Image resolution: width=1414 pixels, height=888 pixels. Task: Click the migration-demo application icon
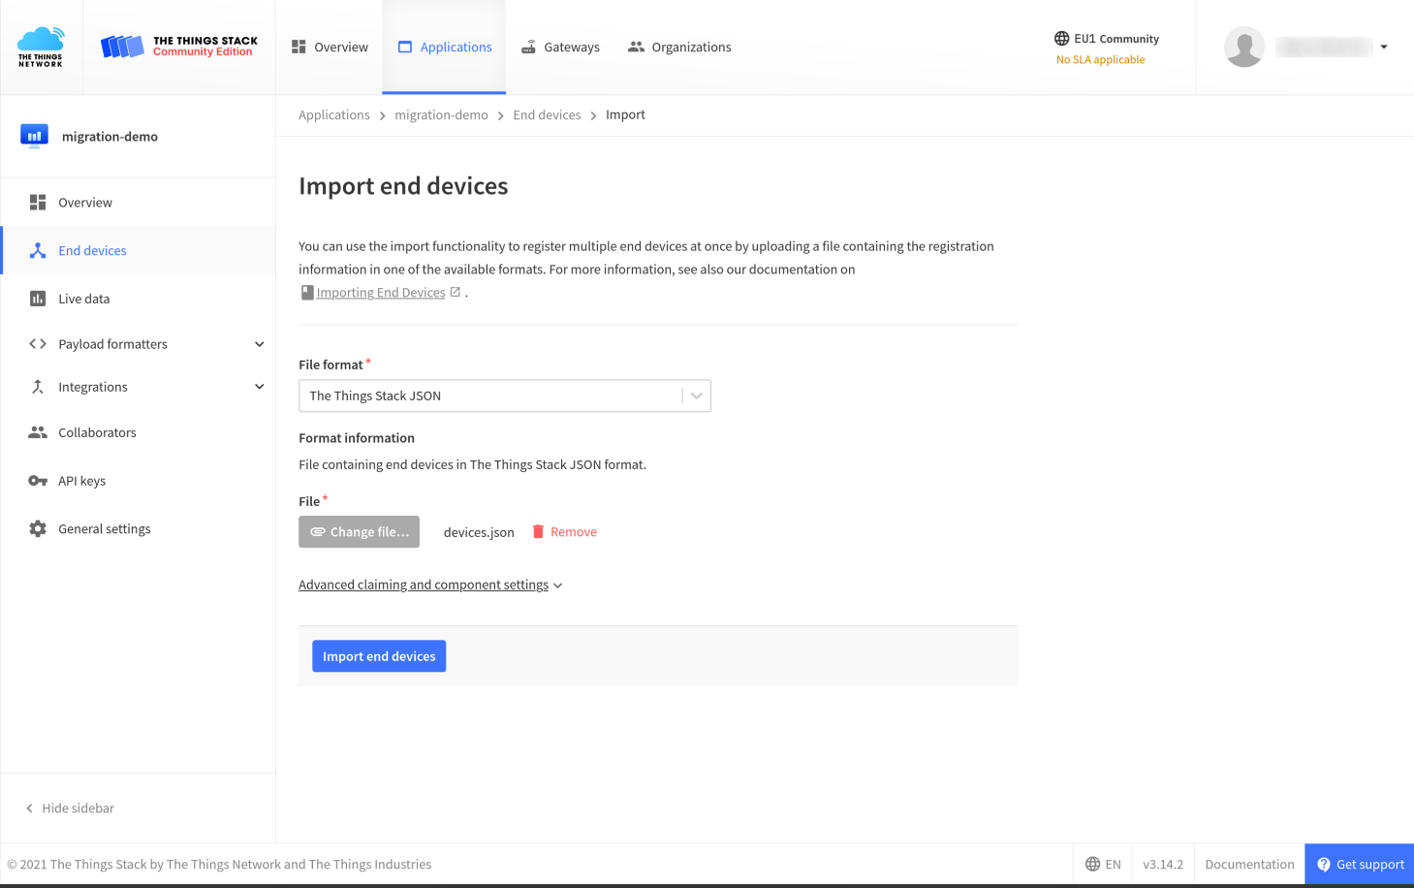(x=34, y=136)
